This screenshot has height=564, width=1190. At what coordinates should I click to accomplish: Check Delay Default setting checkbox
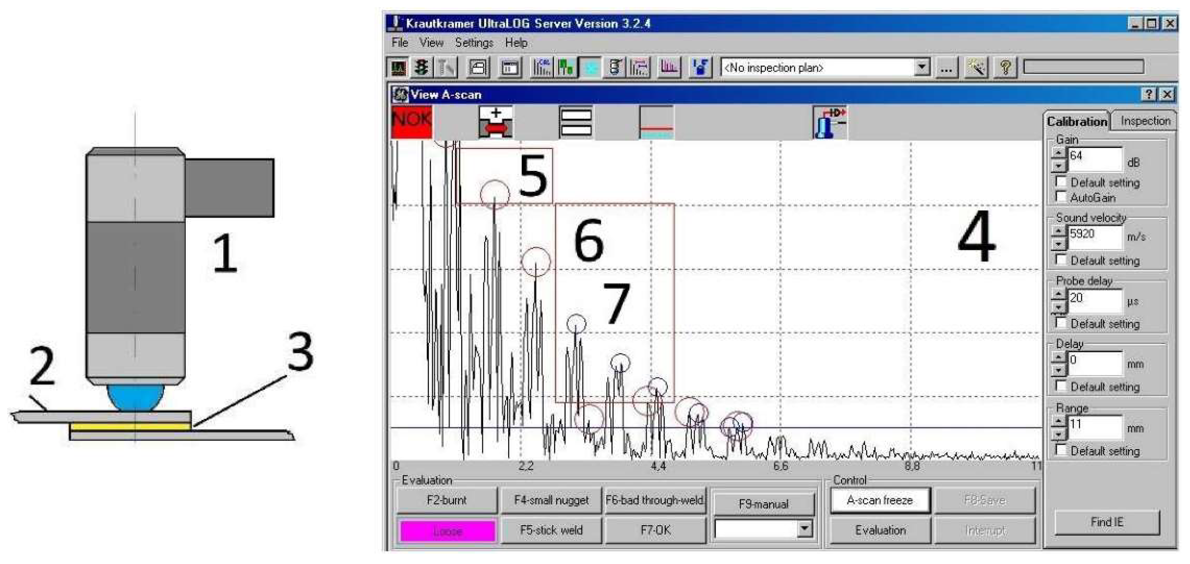pos(1061,386)
